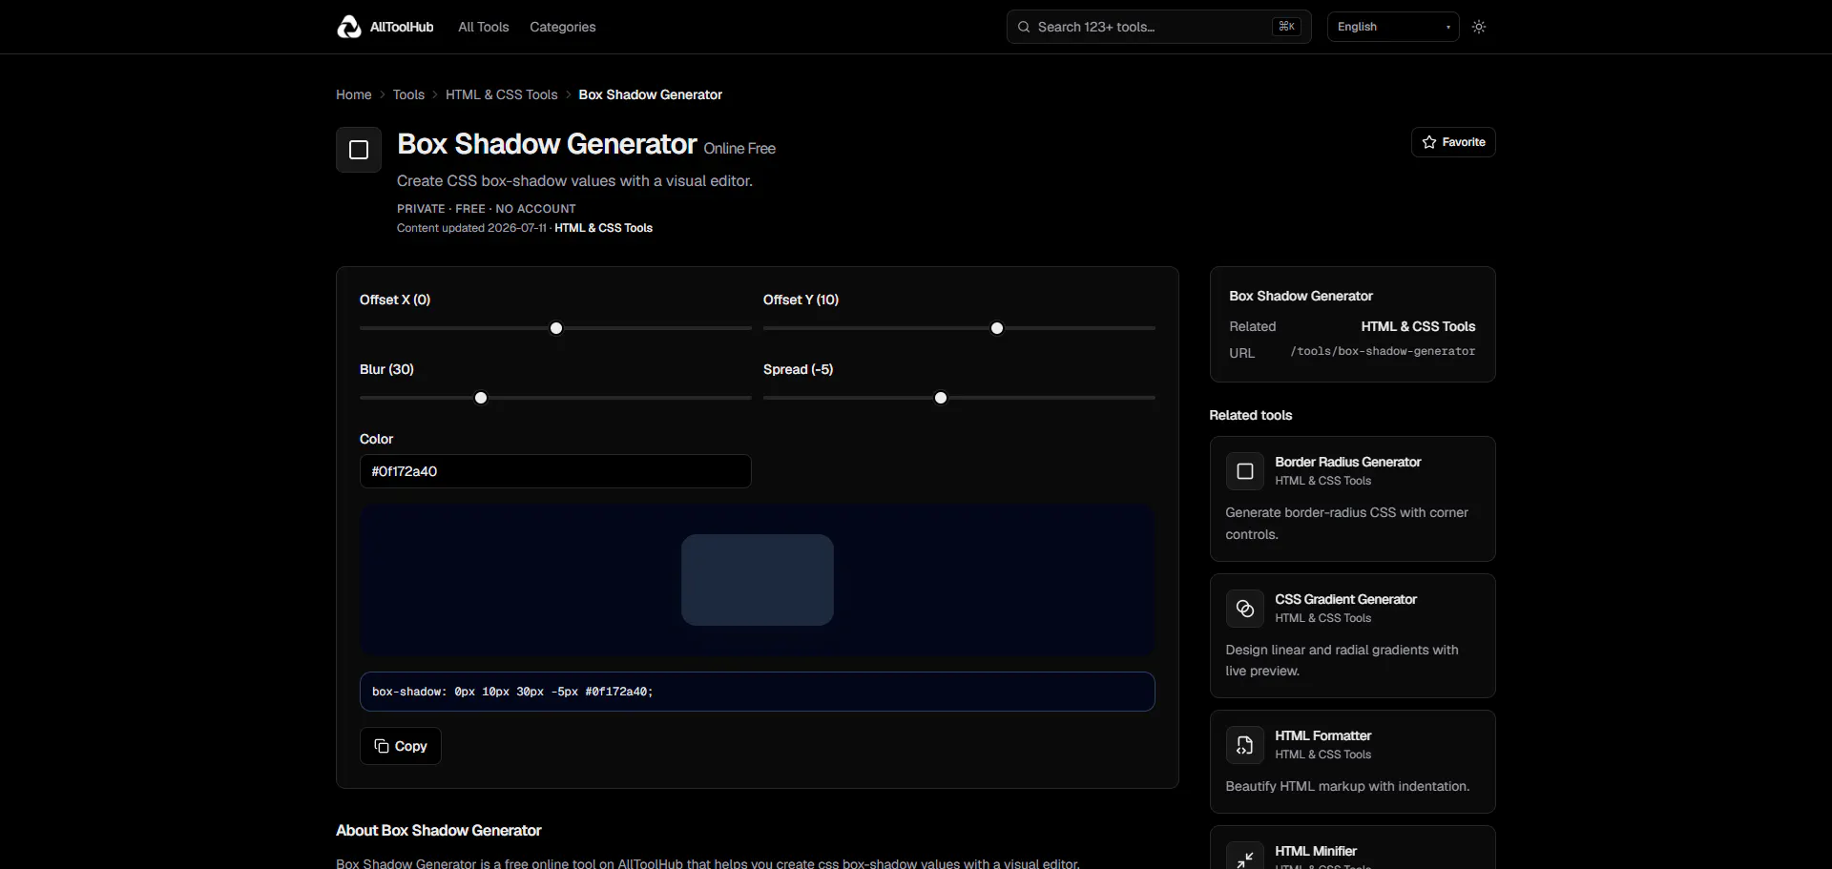Add tool to favorites with Favorite button
This screenshot has width=1832, height=869.
[x=1453, y=142]
